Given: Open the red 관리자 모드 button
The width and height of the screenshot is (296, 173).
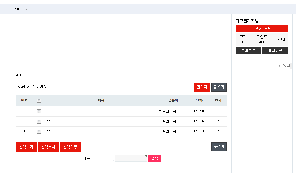Looking at the screenshot, I should 261,29.
